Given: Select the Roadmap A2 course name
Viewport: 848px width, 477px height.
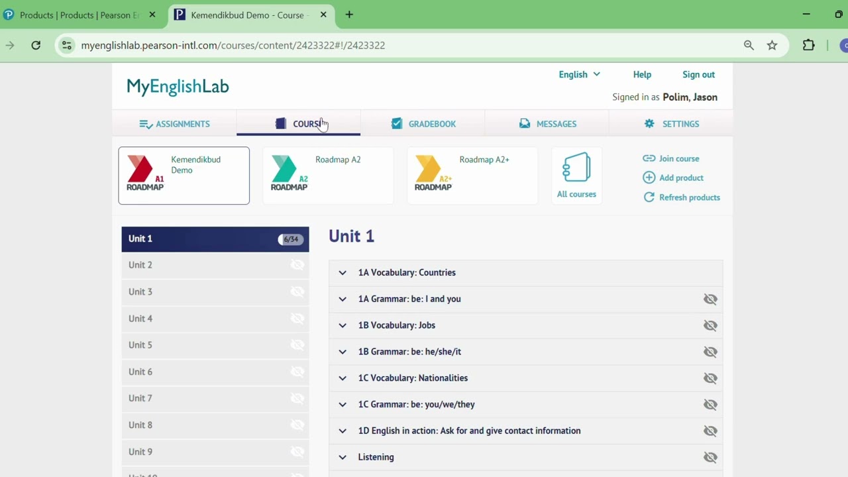Looking at the screenshot, I should click(x=338, y=160).
